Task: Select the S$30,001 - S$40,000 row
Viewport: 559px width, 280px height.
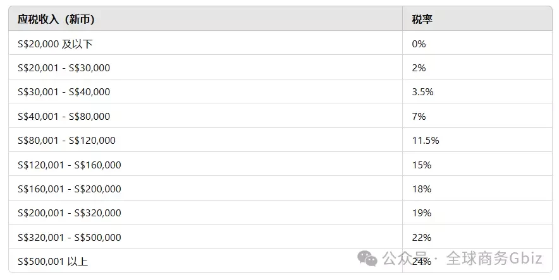Action: click(x=281, y=91)
